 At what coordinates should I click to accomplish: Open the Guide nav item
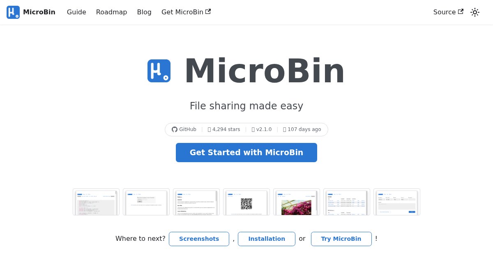point(76,12)
